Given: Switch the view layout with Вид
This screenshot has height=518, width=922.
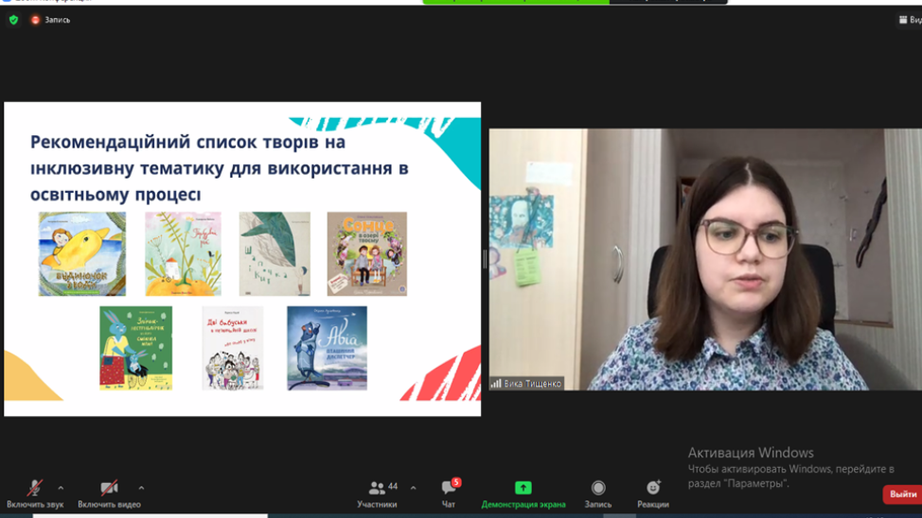Looking at the screenshot, I should click(910, 20).
